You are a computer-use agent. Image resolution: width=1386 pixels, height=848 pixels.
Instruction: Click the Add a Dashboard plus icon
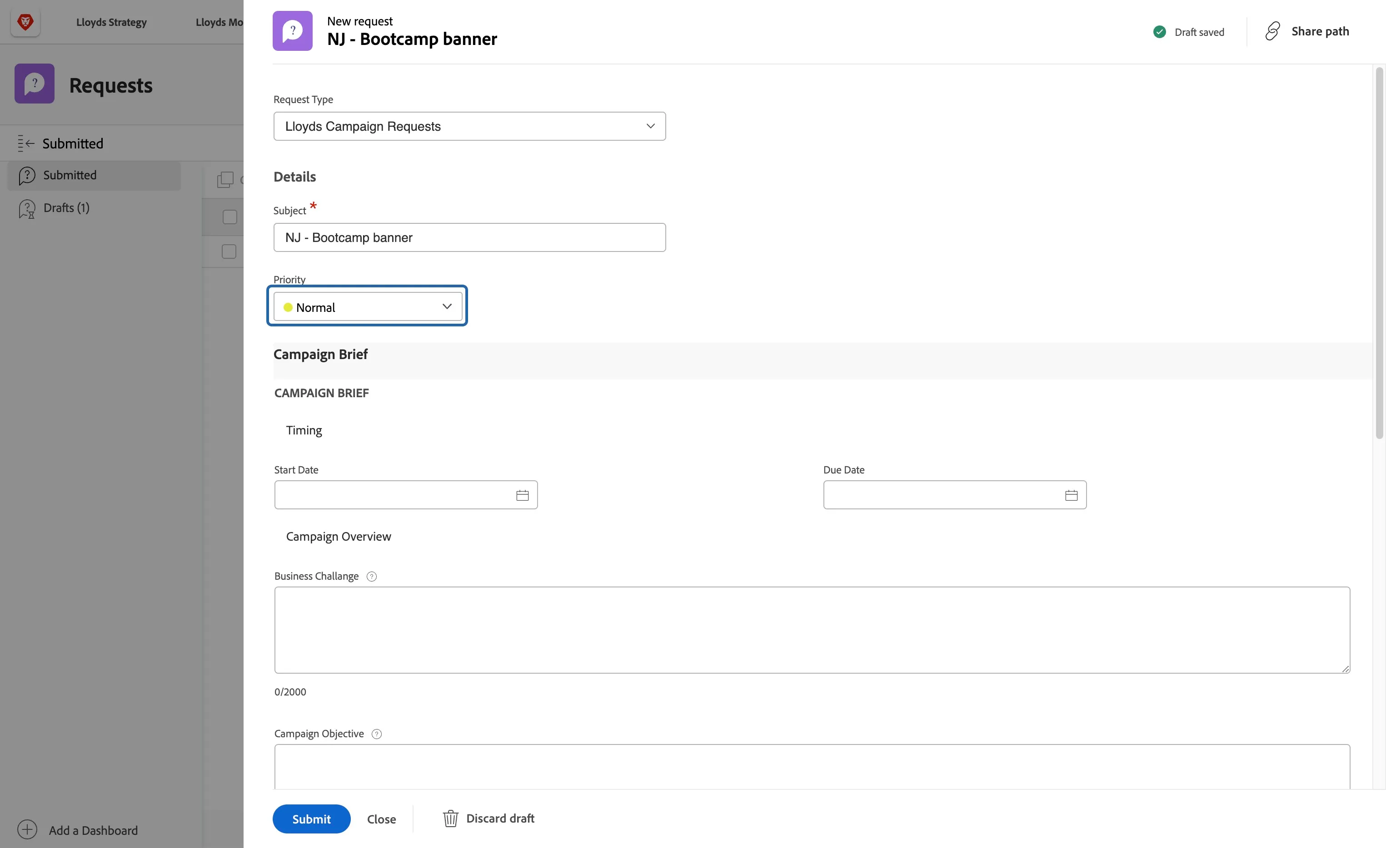click(27, 829)
